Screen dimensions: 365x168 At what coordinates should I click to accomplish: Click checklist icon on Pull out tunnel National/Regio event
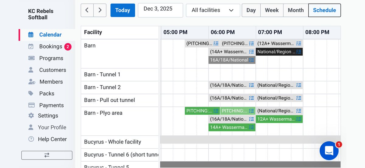click(x=299, y=98)
